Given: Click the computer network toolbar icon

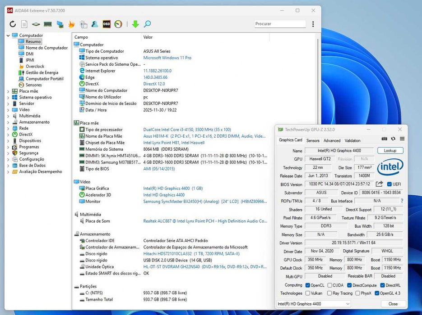Looking at the screenshot, I should click(60, 24).
